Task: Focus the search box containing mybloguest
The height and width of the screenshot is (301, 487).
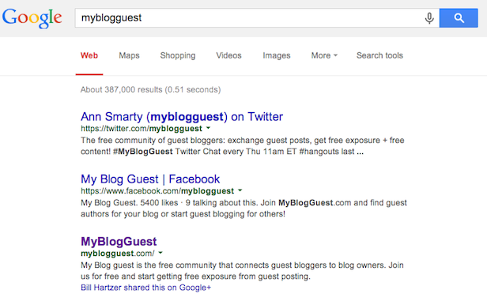Action: 257,18
